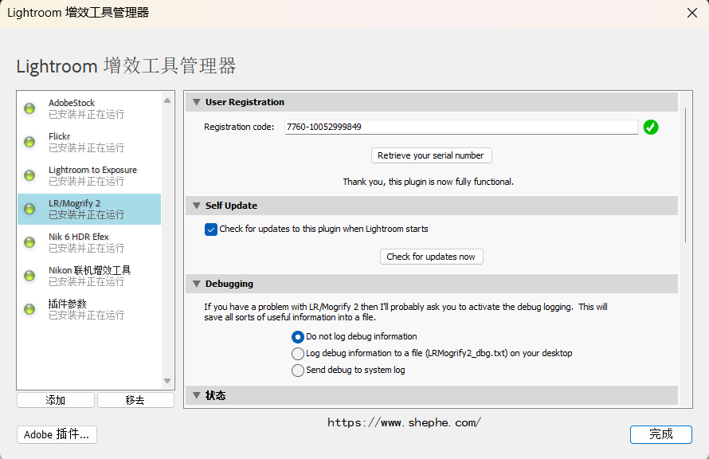Click 'Retrieve your serial number'
The height and width of the screenshot is (459, 709).
(431, 155)
